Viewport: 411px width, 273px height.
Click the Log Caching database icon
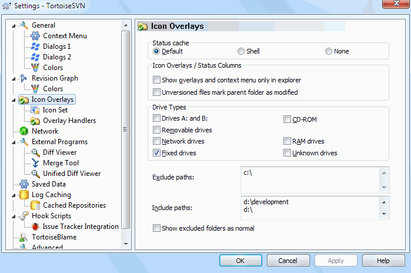point(24,195)
